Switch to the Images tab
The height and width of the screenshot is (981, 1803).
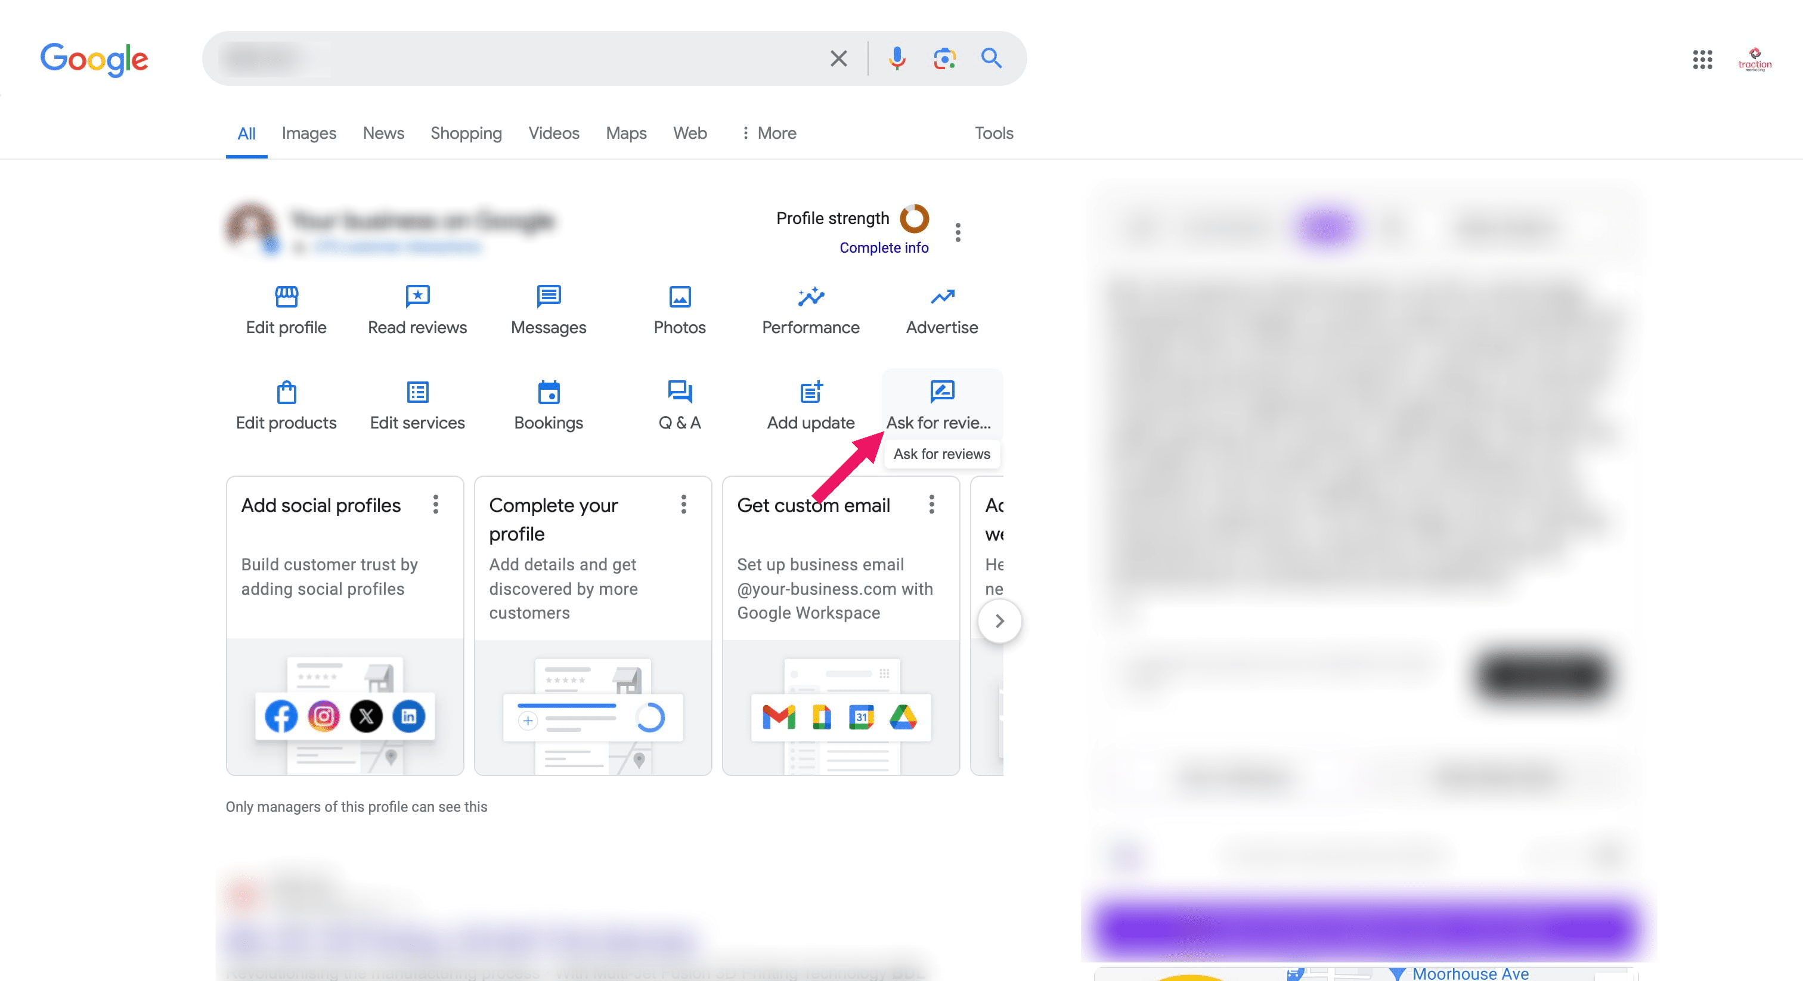[309, 133]
